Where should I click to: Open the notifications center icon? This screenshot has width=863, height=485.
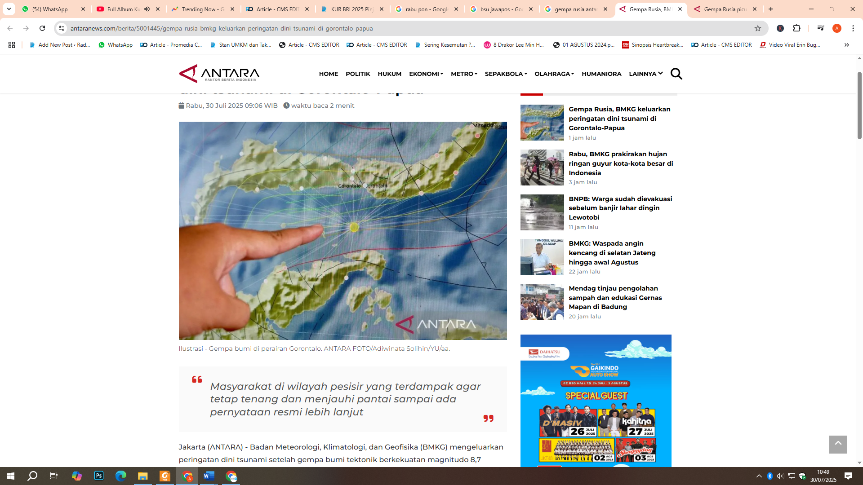coord(848,476)
